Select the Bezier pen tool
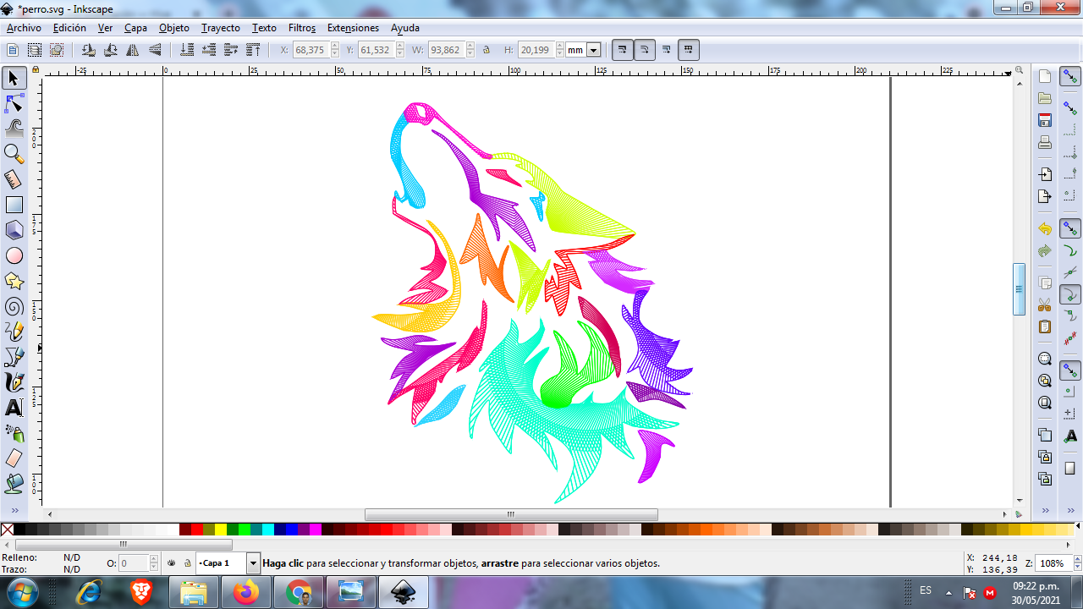The image size is (1083, 609). 14,357
